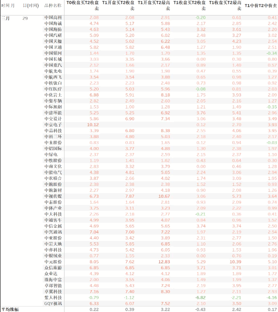Click the T1中价T2中价卖 column header

coord(261,5)
